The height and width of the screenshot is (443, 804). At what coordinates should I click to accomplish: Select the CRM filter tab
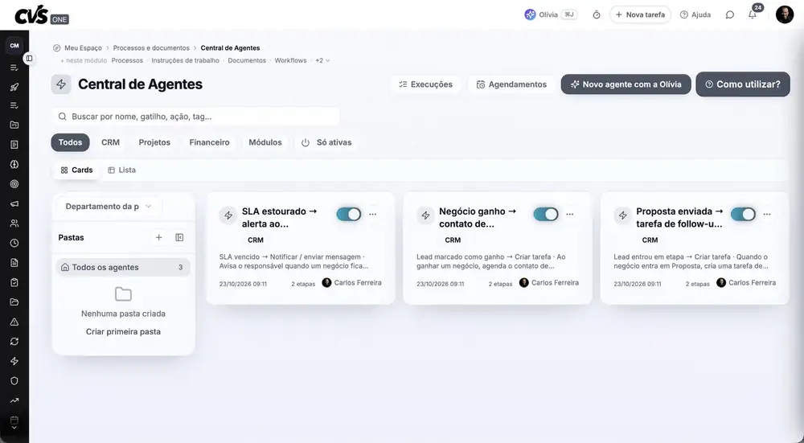[x=110, y=142]
